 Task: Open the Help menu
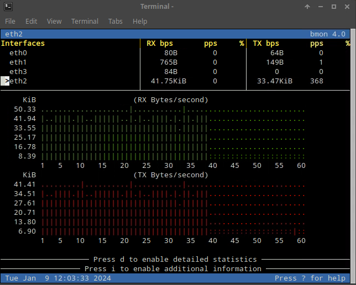pos(140,21)
